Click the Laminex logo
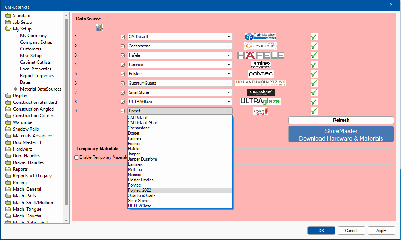 pos(260,65)
